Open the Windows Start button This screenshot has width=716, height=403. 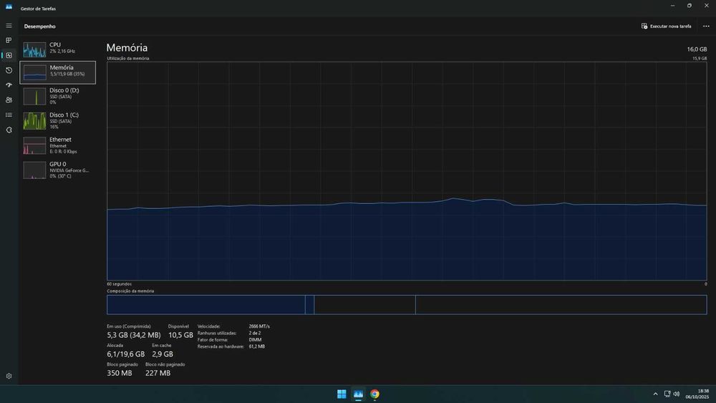(342, 394)
